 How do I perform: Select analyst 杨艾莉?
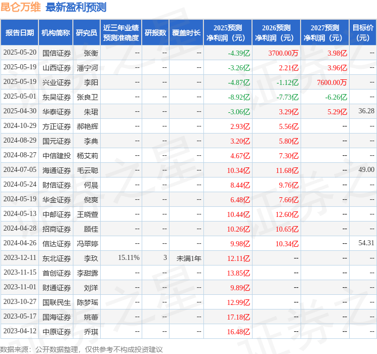click(87, 156)
